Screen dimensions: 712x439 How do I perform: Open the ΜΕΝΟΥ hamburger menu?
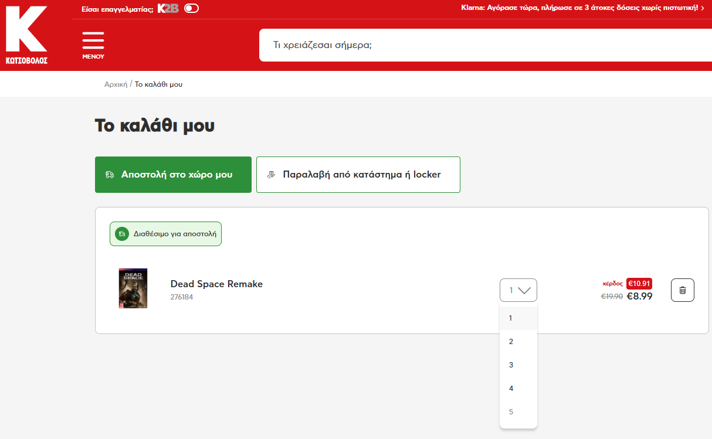pyautogui.click(x=93, y=45)
